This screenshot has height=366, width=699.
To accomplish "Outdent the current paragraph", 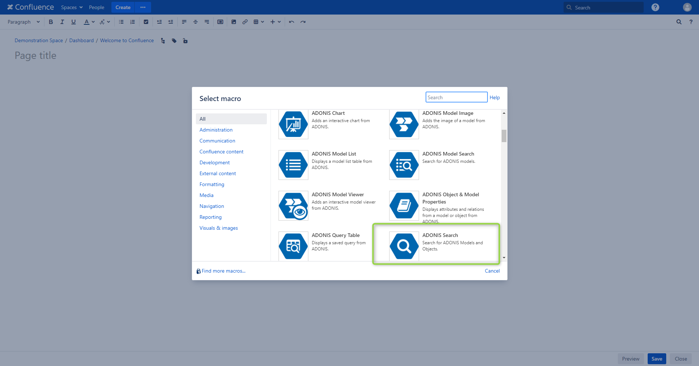I will [x=159, y=22].
